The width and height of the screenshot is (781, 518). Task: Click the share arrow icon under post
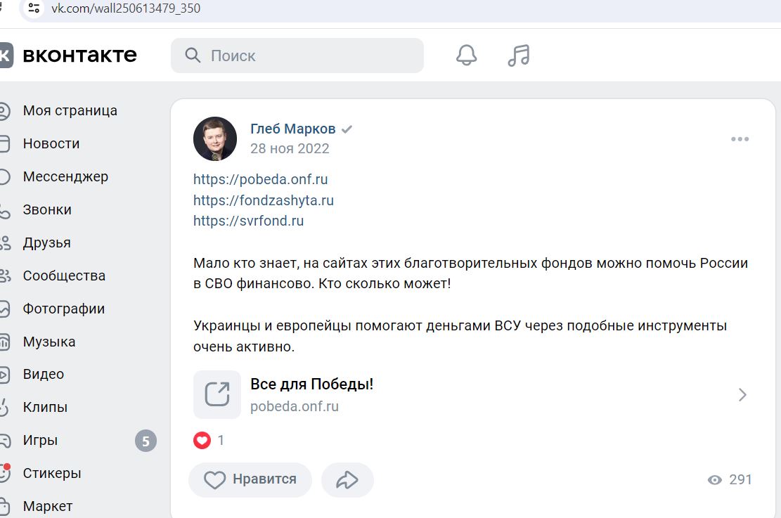(x=347, y=479)
